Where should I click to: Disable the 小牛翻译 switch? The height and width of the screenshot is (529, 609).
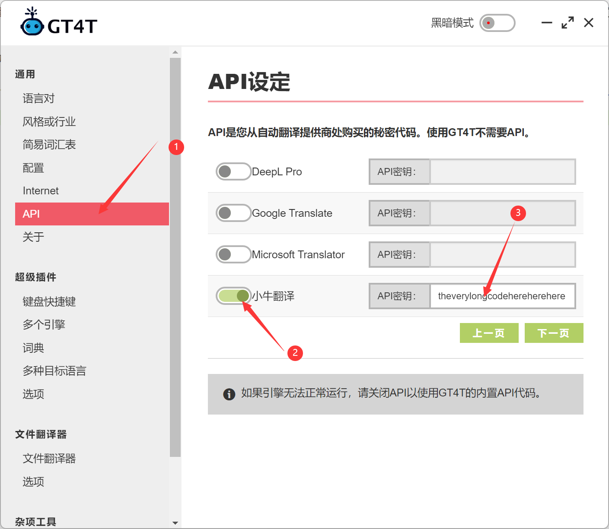point(232,296)
